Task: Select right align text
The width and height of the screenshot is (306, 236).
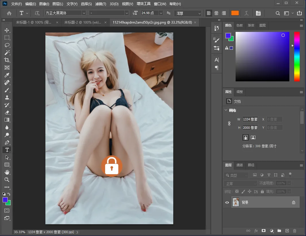Action: (x=224, y=13)
